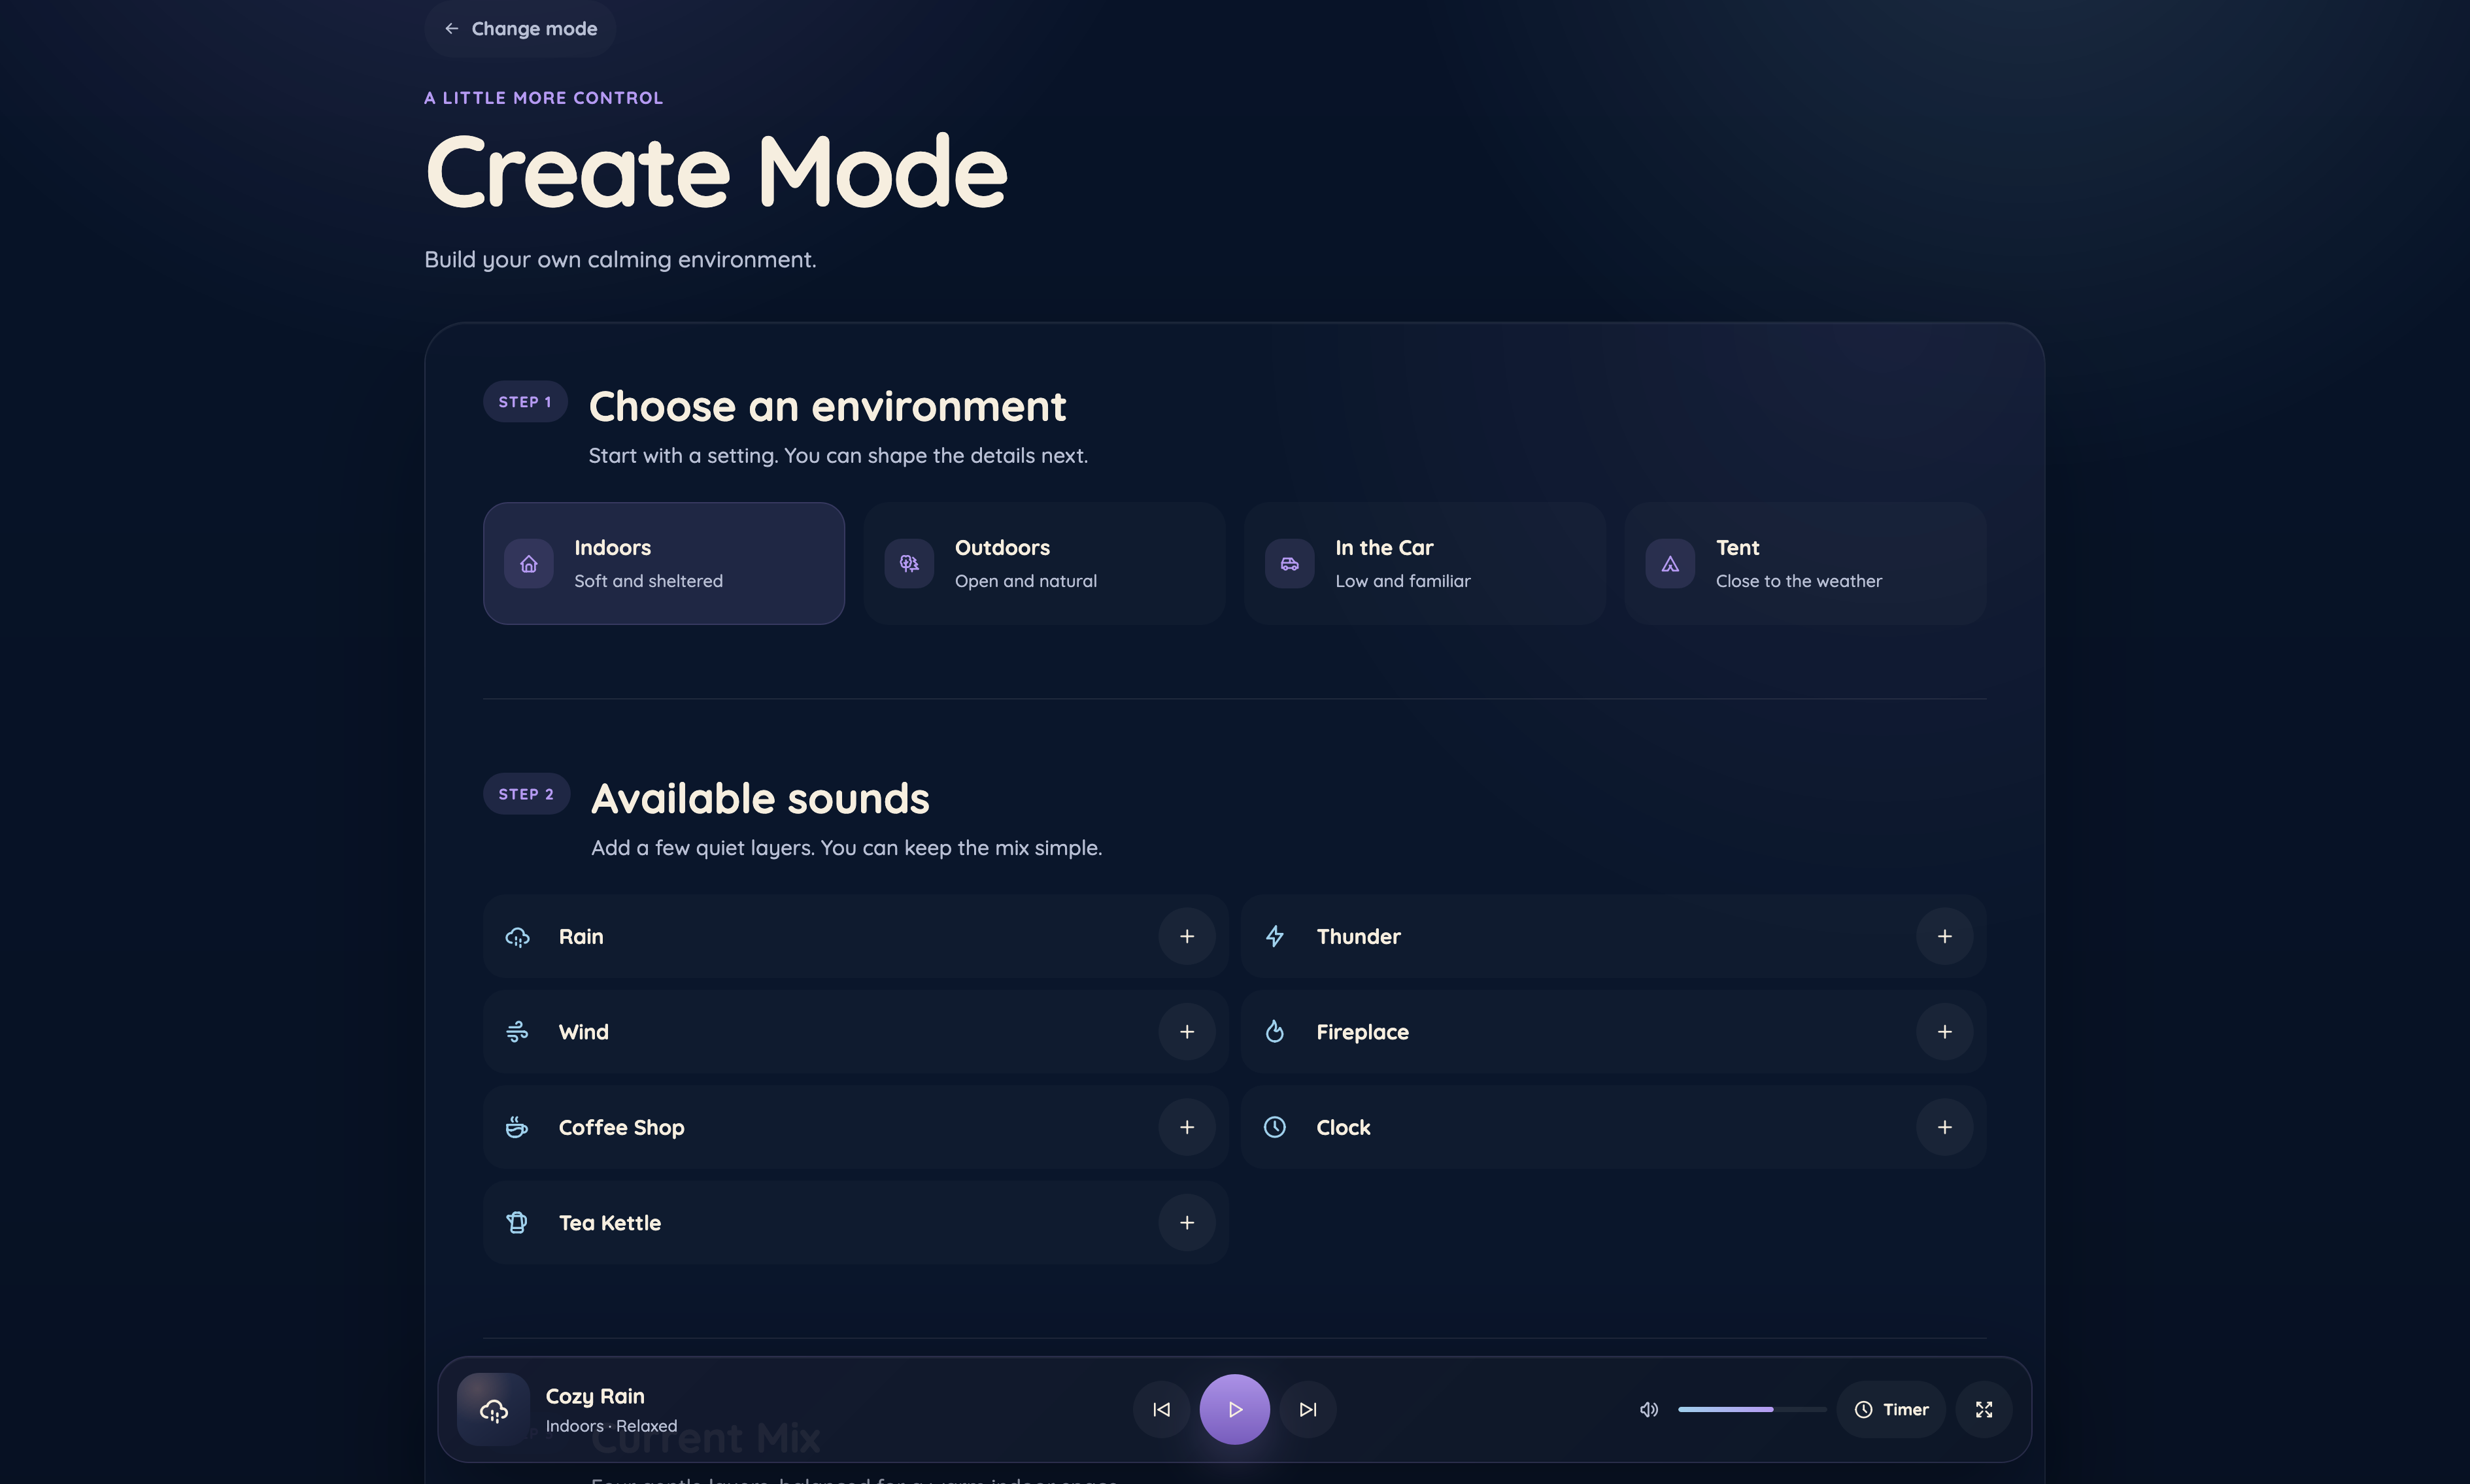Select the Outdoors environment card
Image resolution: width=2470 pixels, height=1484 pixels.
point(1044,563)
